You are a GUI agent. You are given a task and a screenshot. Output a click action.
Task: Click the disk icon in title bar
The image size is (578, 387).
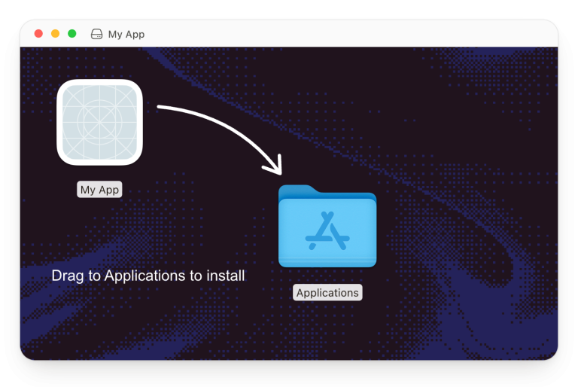[96, 35]
